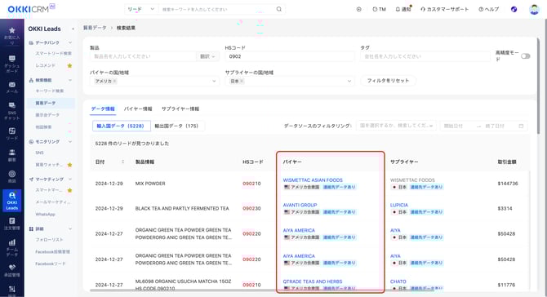Open the Help (ヘルプ) item

[489, 10]
